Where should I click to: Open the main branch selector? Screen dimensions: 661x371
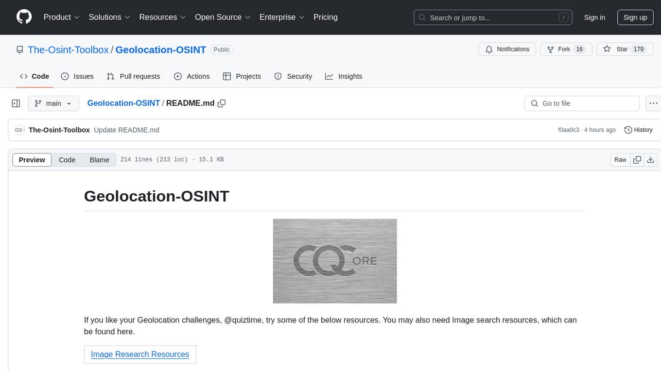pos(53,103)
